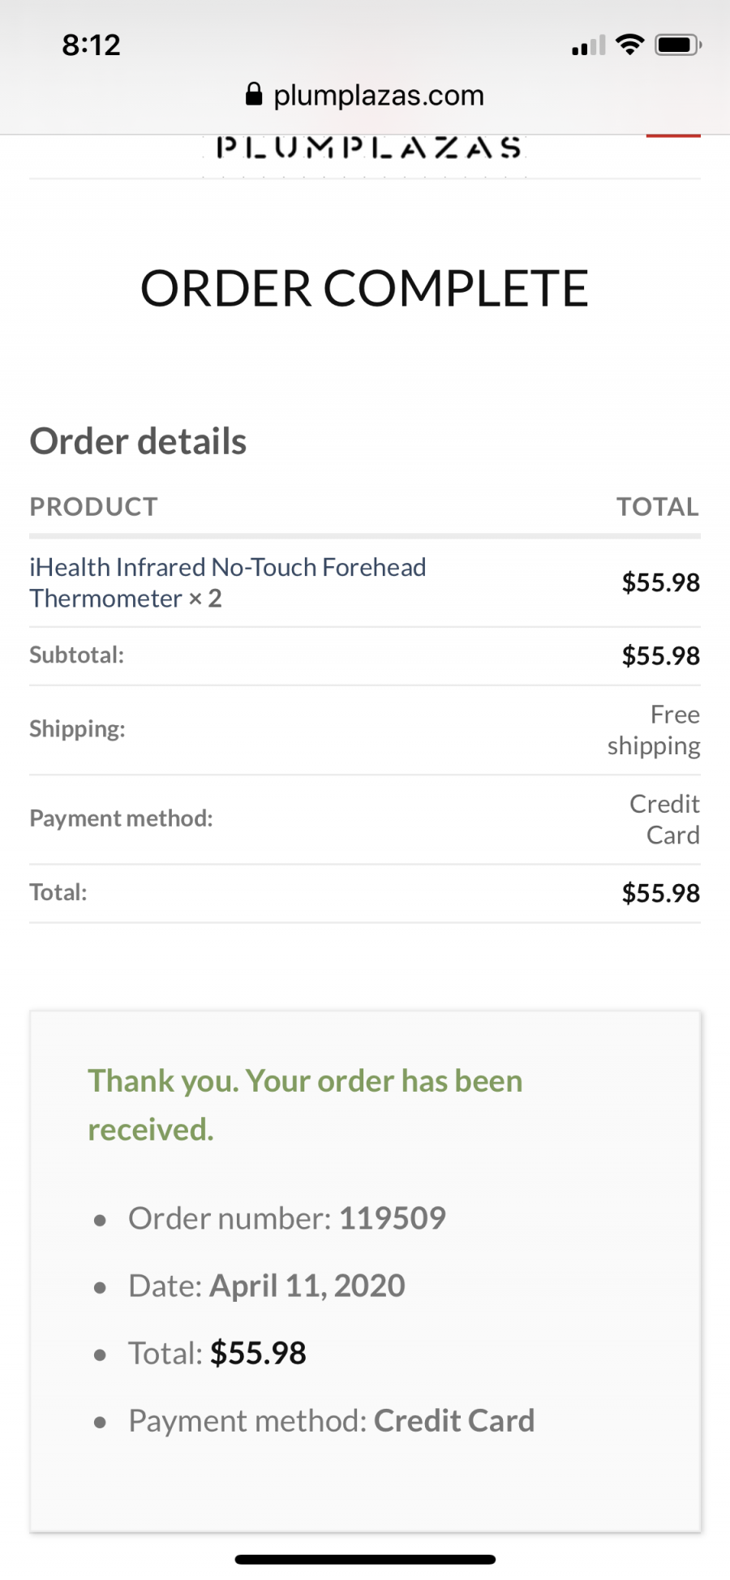730x1580 pixels.
Task: Select order number 119509
Action: click(393, 1217)
